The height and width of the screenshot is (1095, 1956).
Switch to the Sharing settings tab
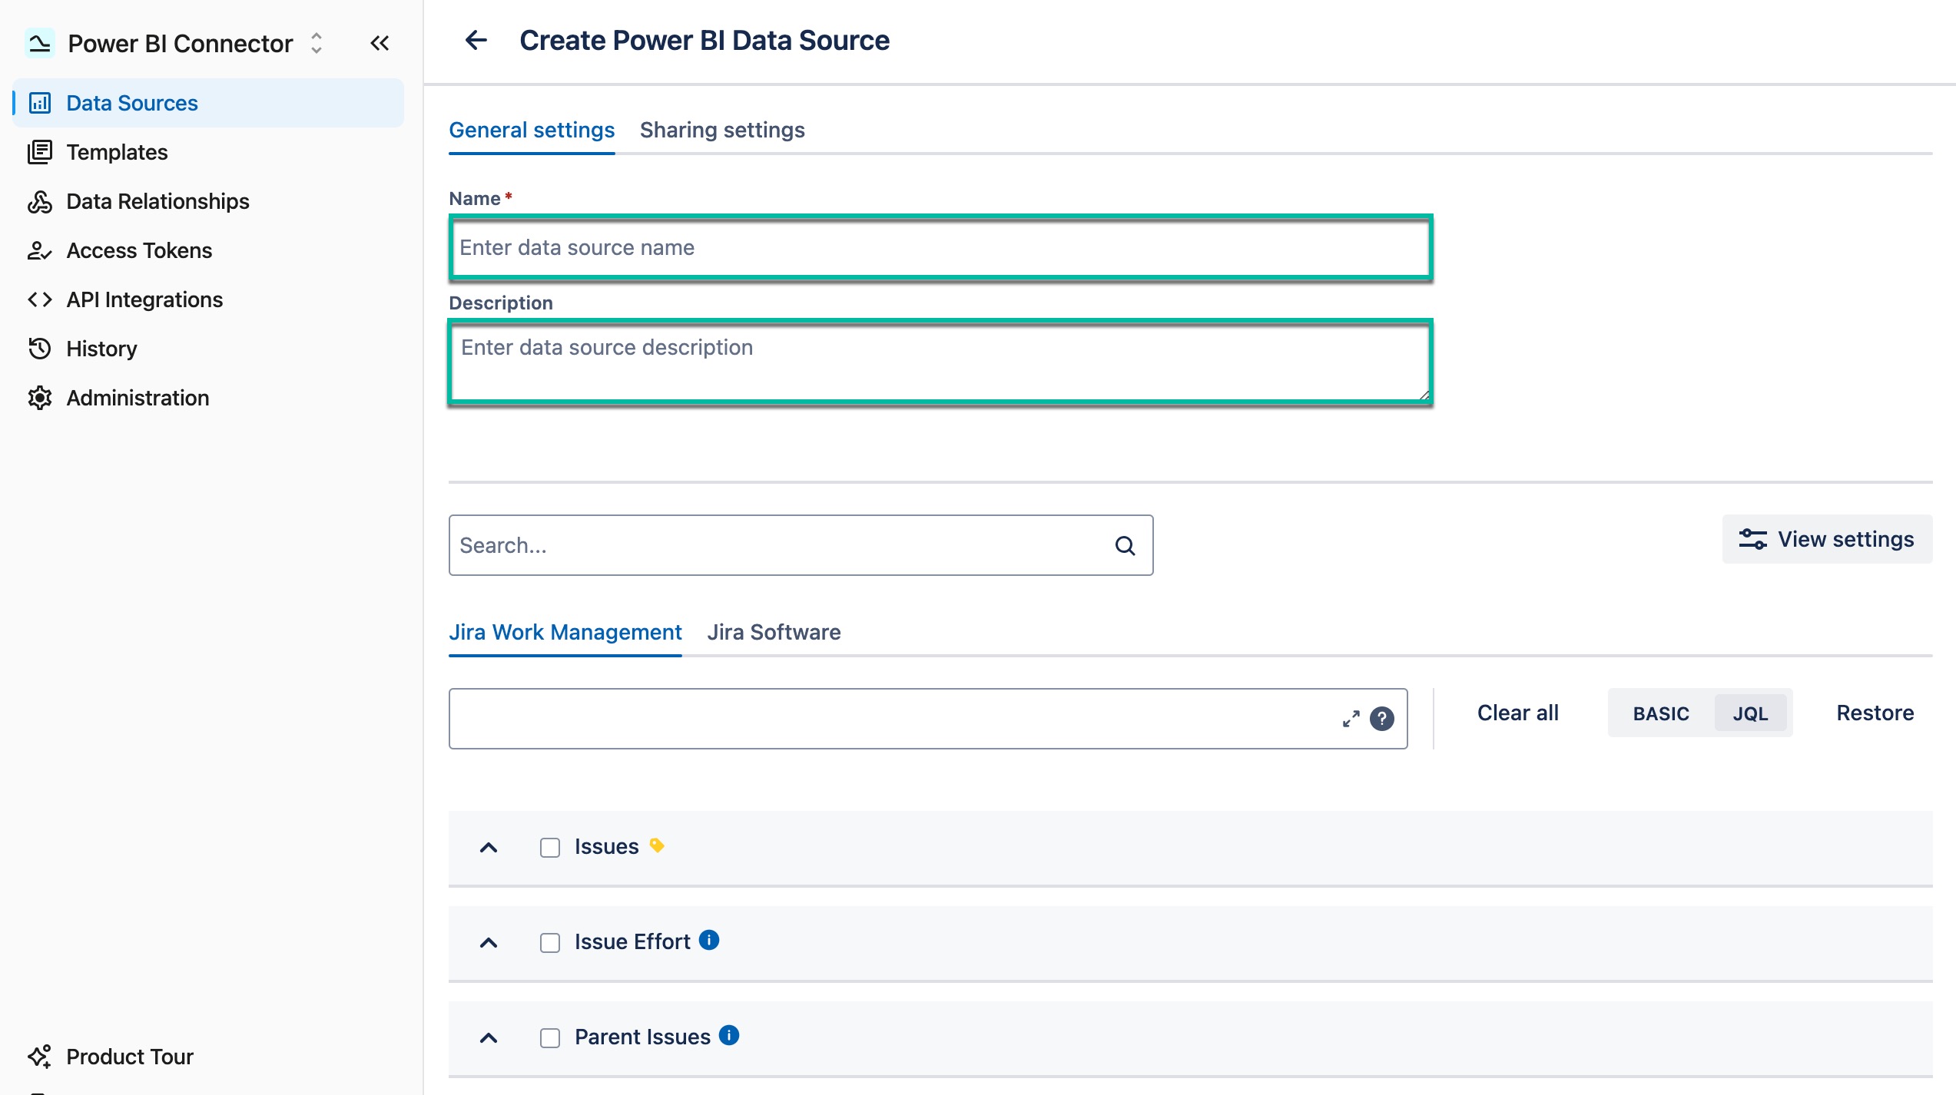point(722,129)
